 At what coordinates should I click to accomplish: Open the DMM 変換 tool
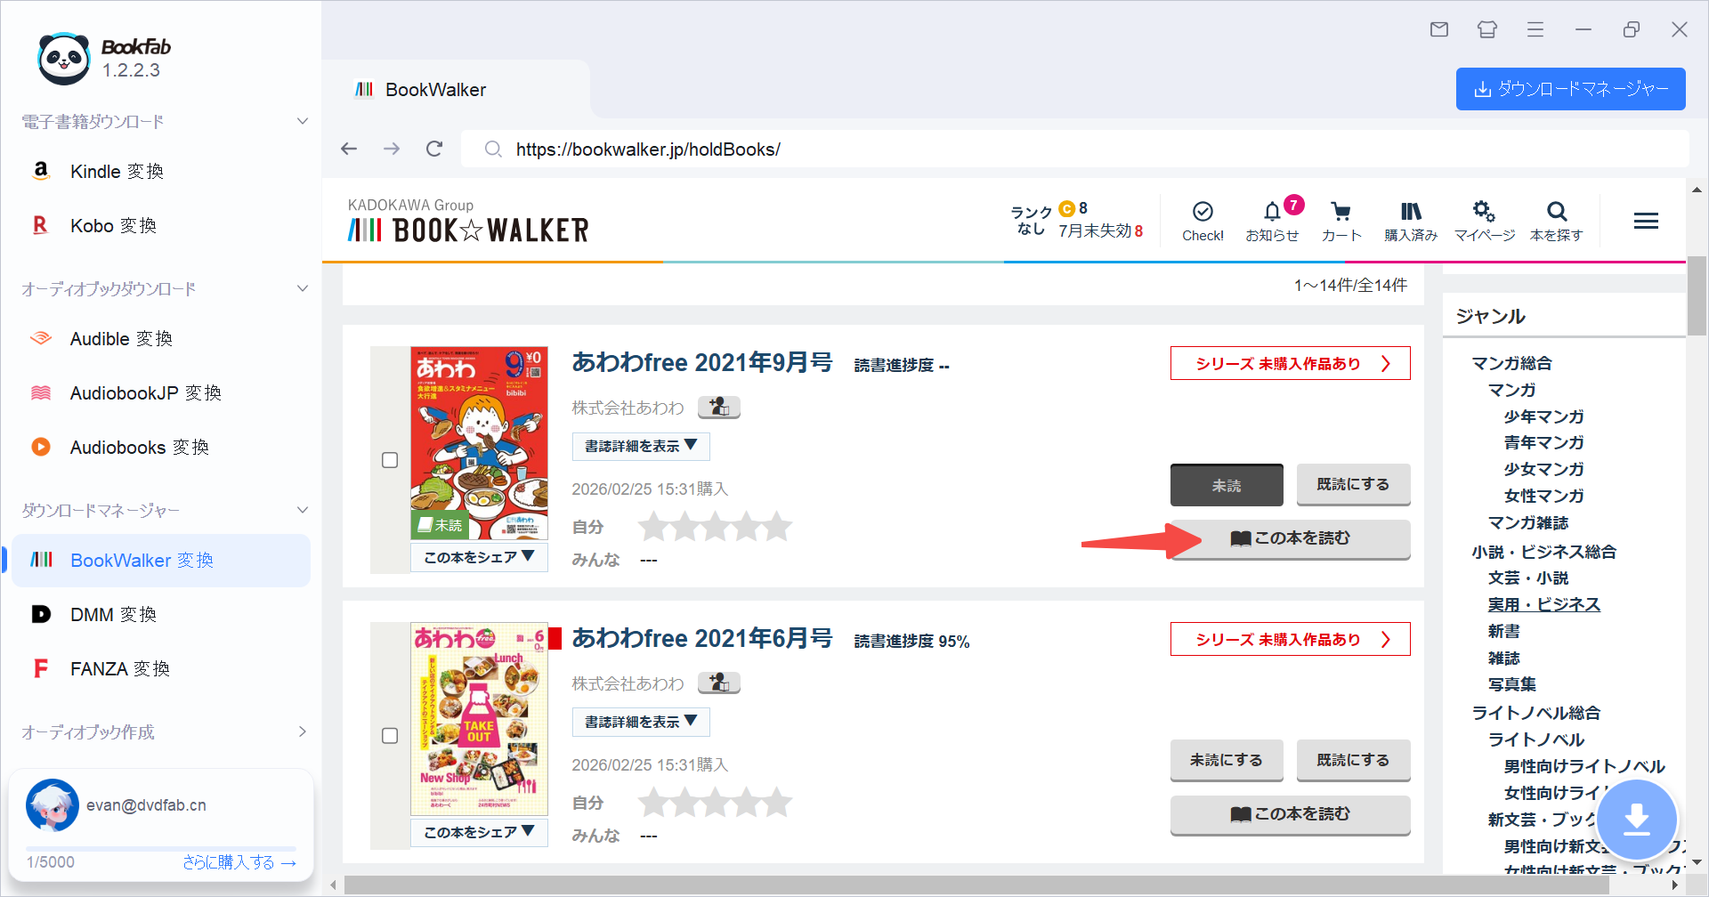coord(110,614)
